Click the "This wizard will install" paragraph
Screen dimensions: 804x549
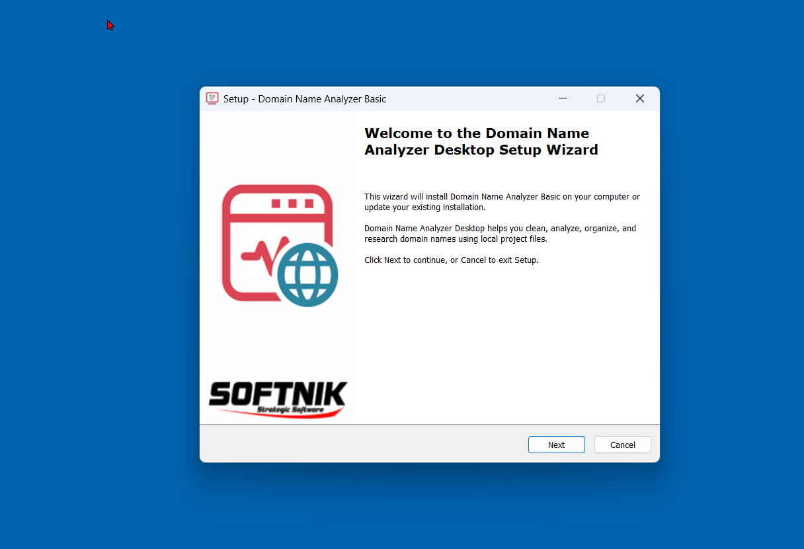pos(502,202)
